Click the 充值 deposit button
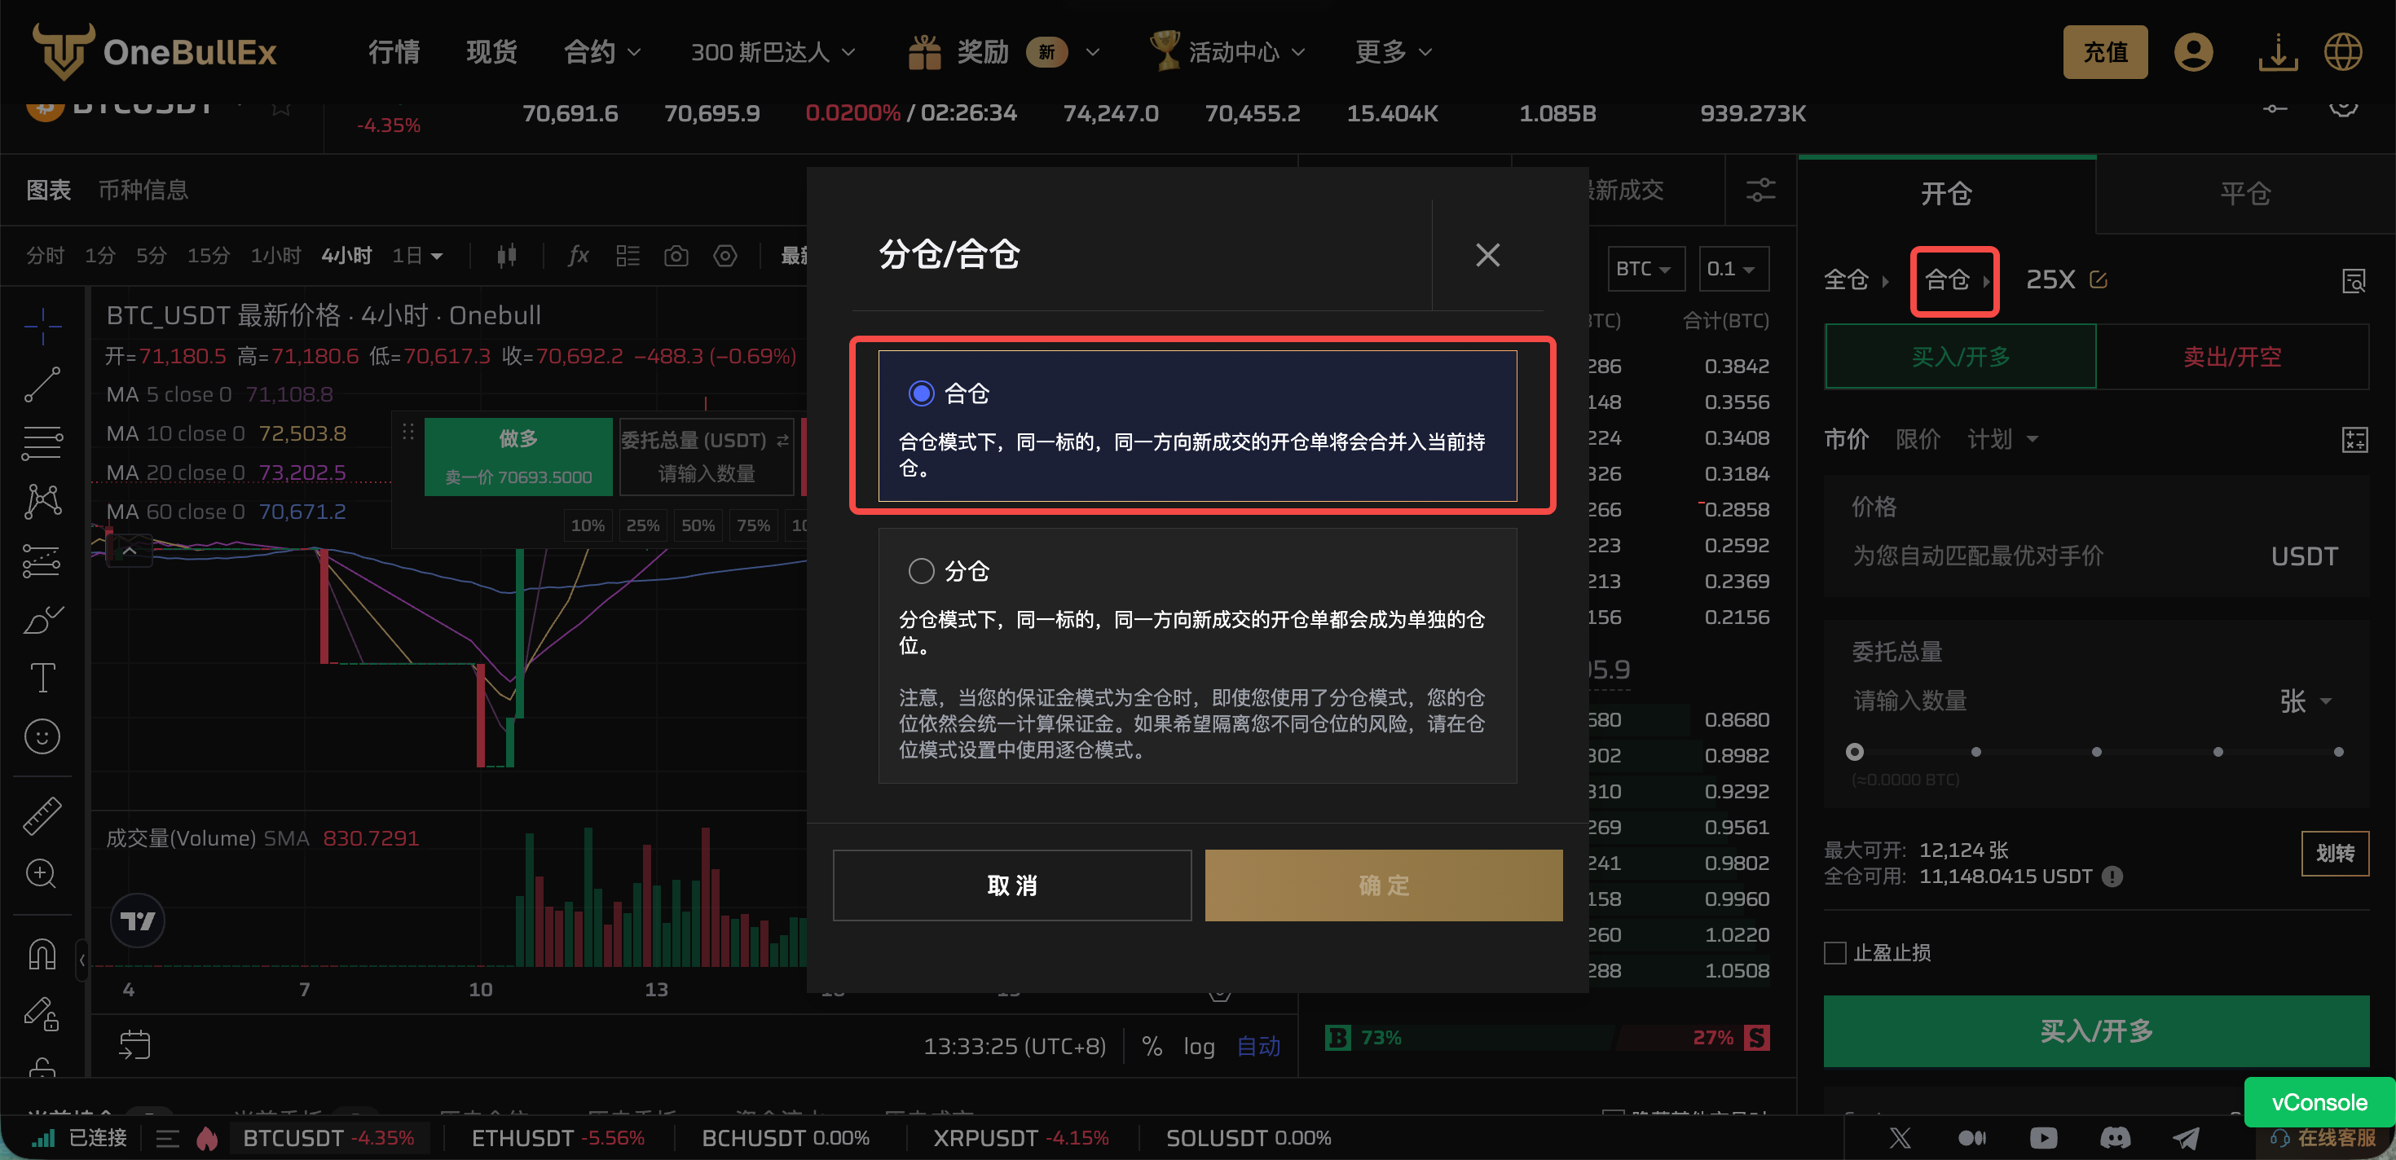The width and height of the screenshot is (2396, 1160). (2104, 52)
